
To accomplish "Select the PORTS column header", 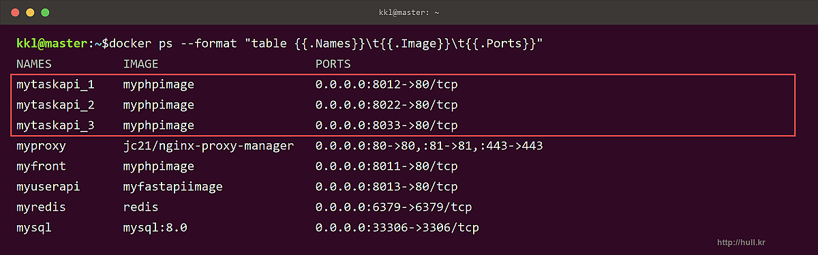I will pos(333,64).
